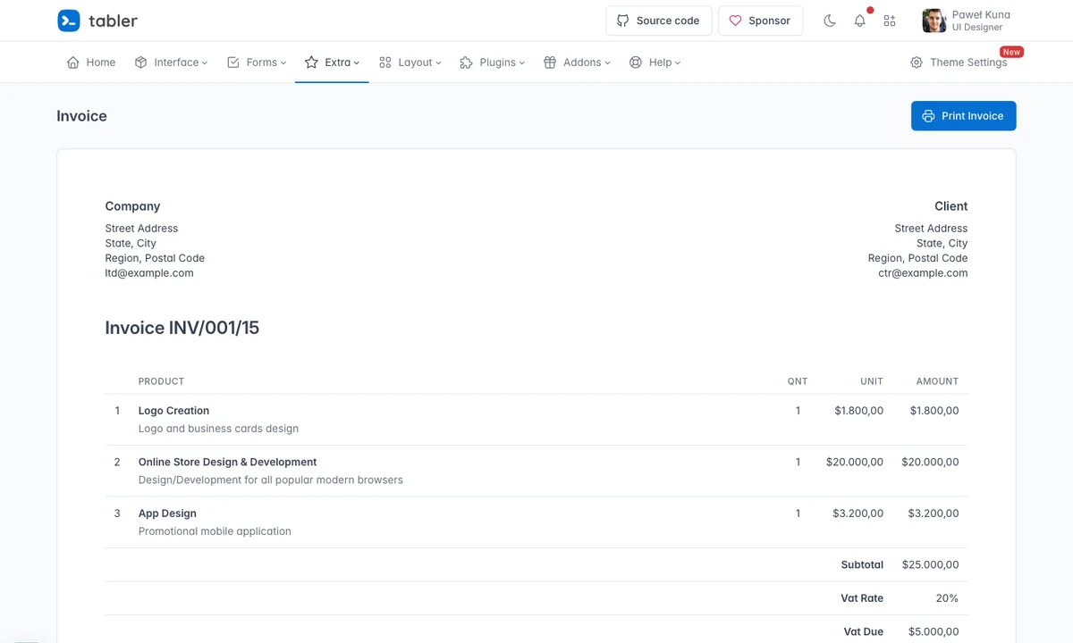Open the Addons menu

[x=577, y=63]
